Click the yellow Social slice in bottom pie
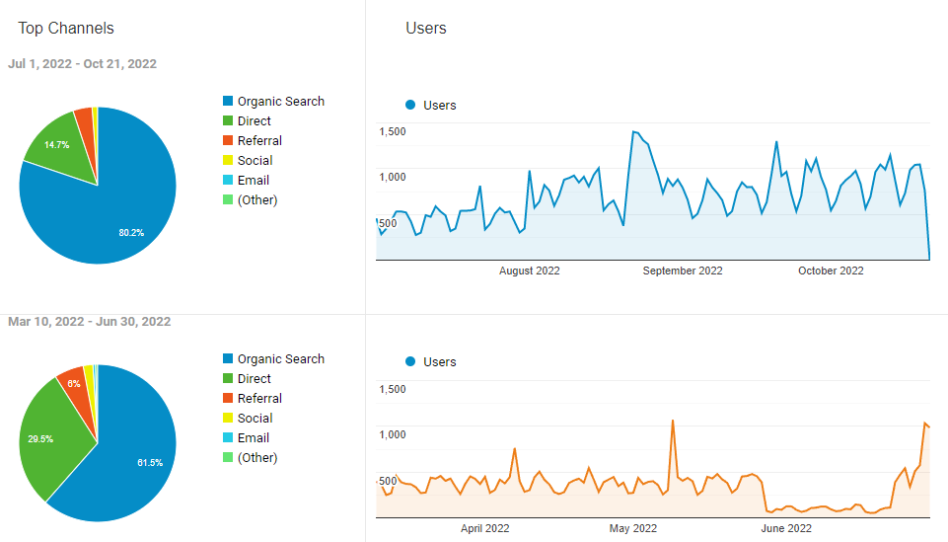 click(89, 376)
